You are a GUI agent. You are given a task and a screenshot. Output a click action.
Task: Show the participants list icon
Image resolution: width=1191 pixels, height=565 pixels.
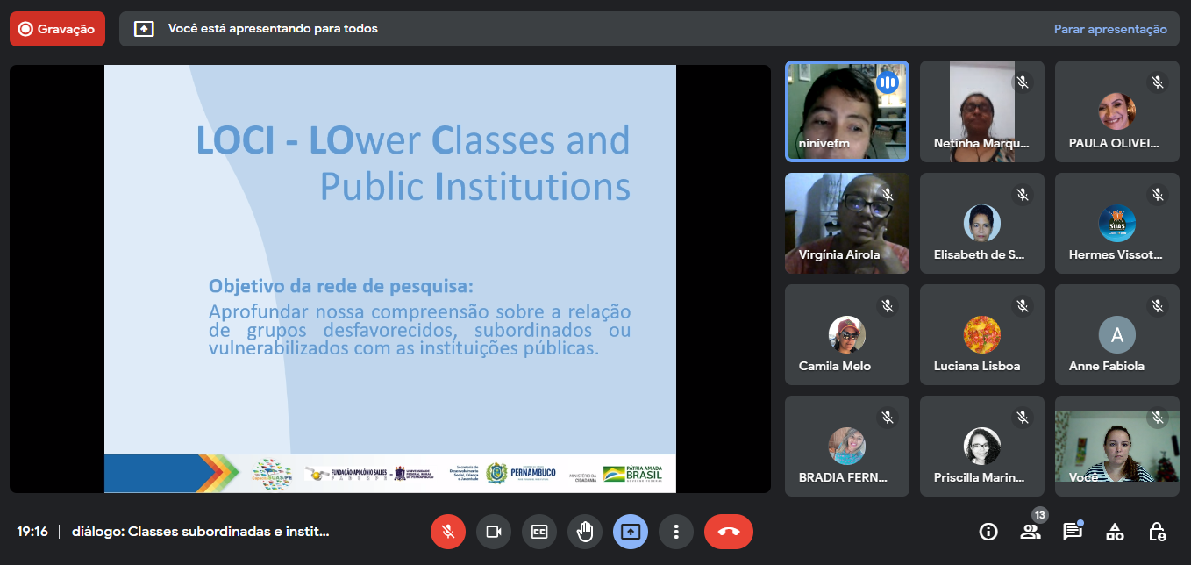point(1031,532)
